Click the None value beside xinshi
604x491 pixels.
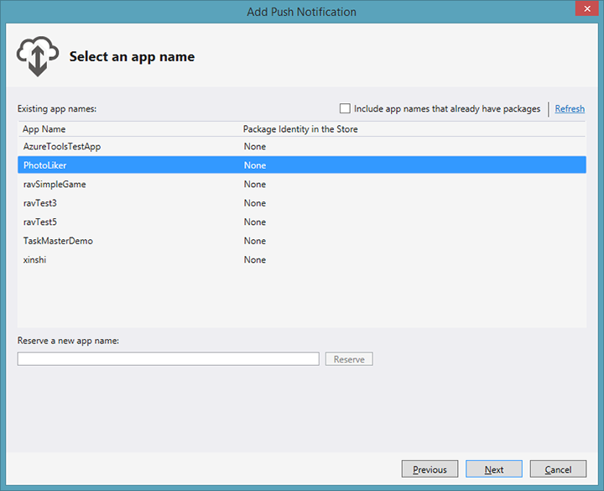[x=255, y=260]
